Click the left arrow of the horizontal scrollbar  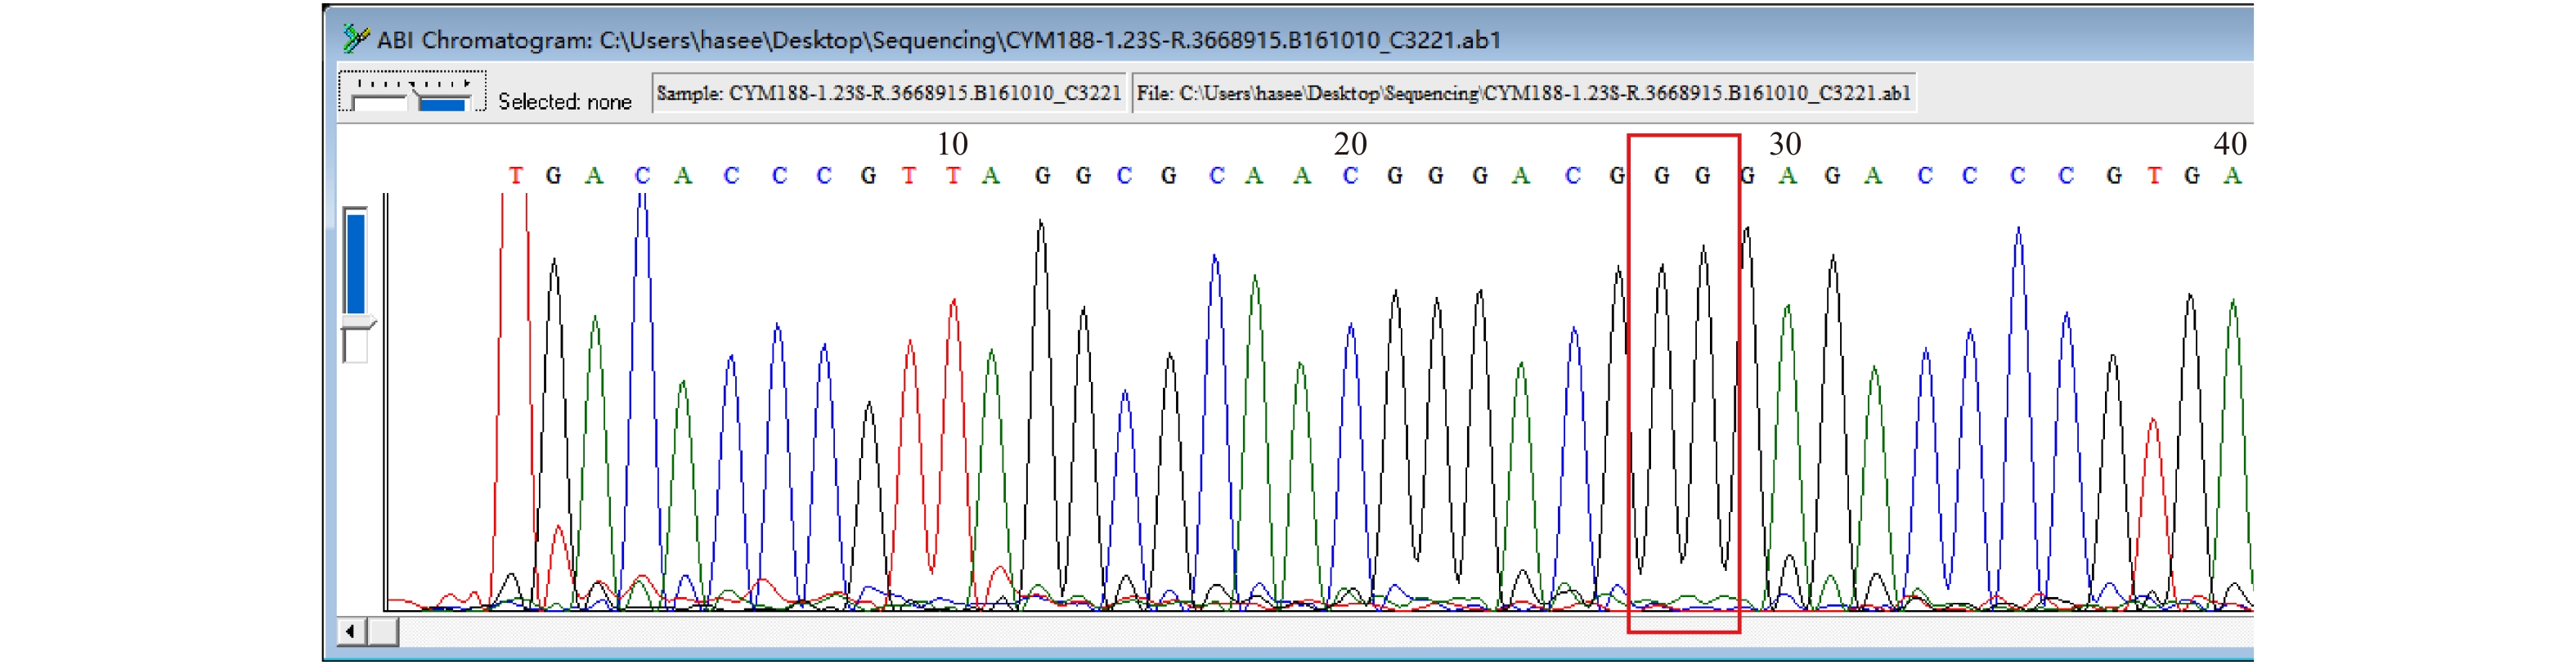coord(350,631)
